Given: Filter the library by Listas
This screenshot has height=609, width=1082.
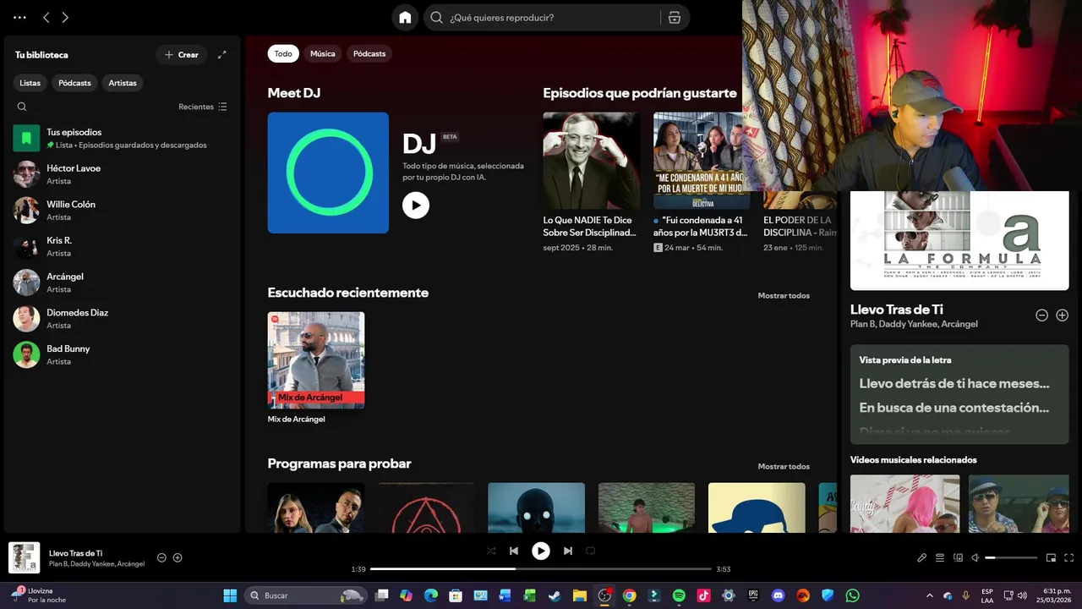Looking at the screenshot, I should [30, 83].
